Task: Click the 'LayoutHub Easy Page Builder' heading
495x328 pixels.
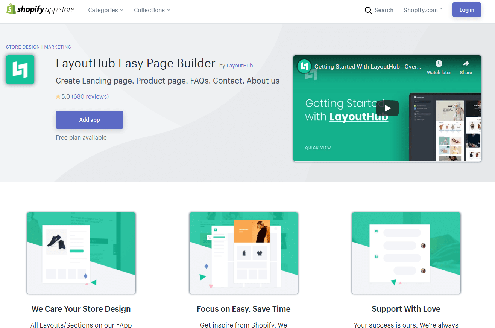Action: pos(135,63)
